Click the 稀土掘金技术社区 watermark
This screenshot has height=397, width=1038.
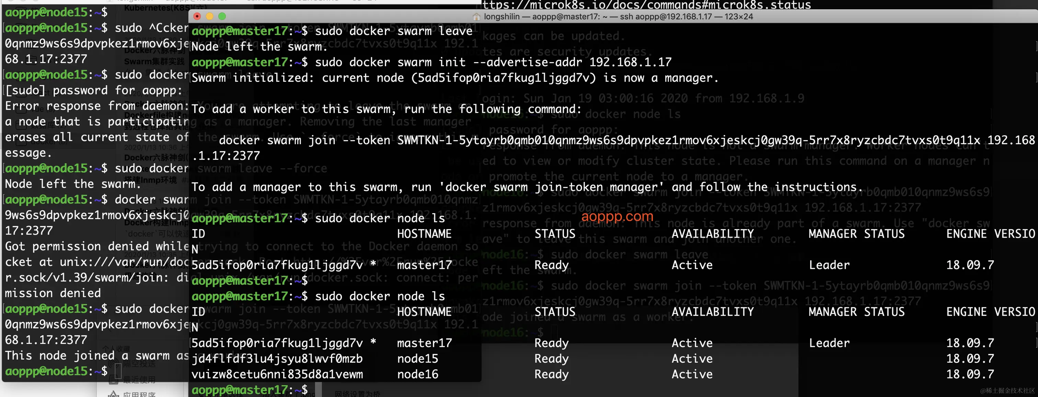[x=1007, y=390]
